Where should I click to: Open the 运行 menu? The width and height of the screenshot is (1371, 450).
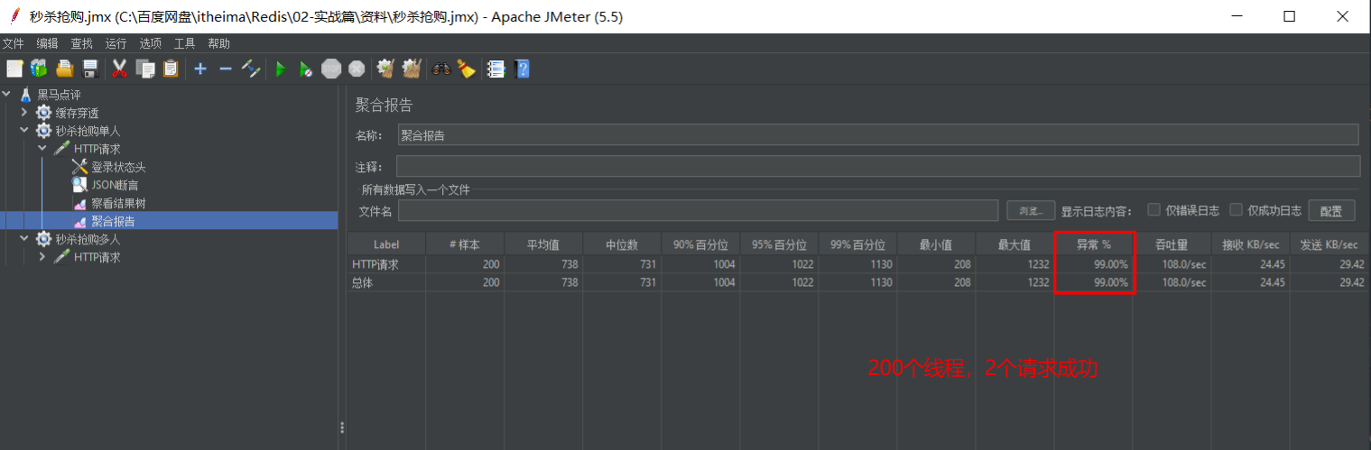pos(116,43)
